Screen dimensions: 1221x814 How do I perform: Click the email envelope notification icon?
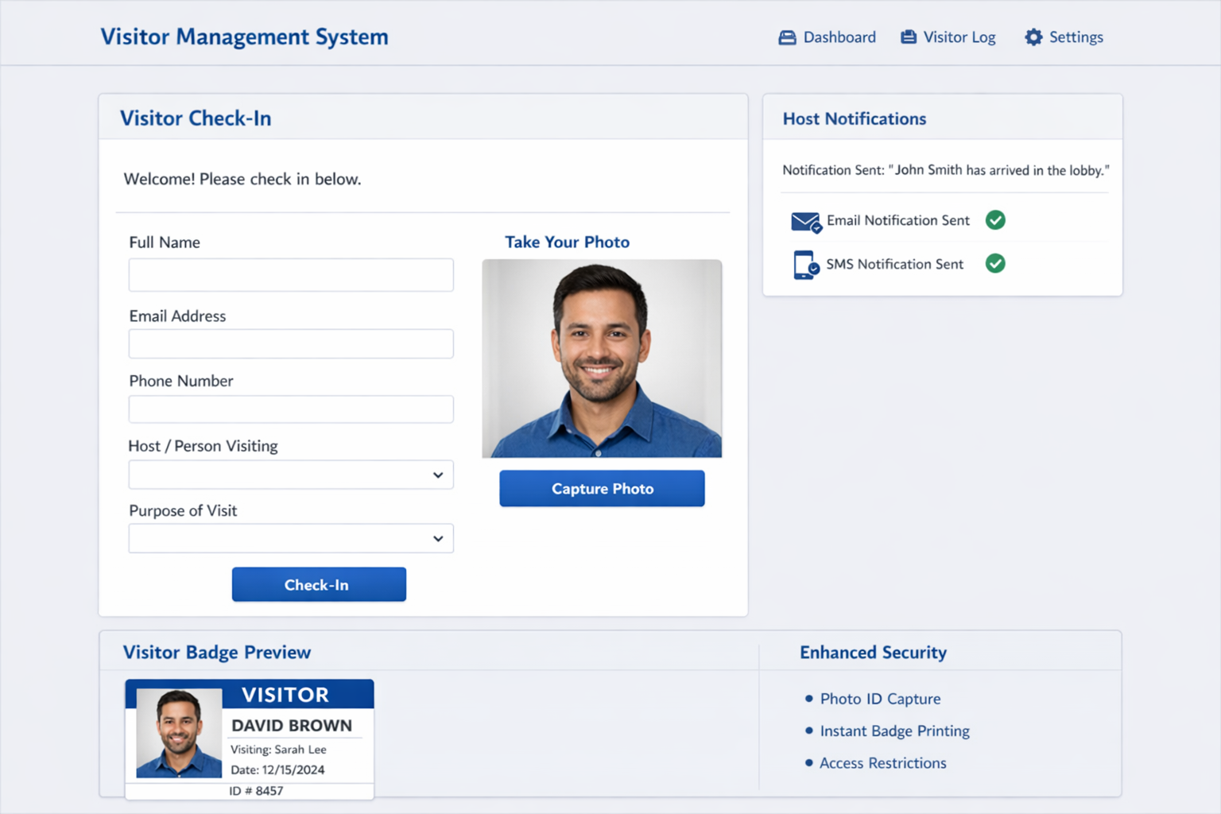point(803,222)
